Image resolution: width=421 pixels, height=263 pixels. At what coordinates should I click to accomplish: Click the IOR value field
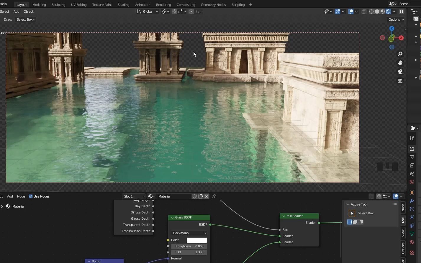click(x=189, y=252)
